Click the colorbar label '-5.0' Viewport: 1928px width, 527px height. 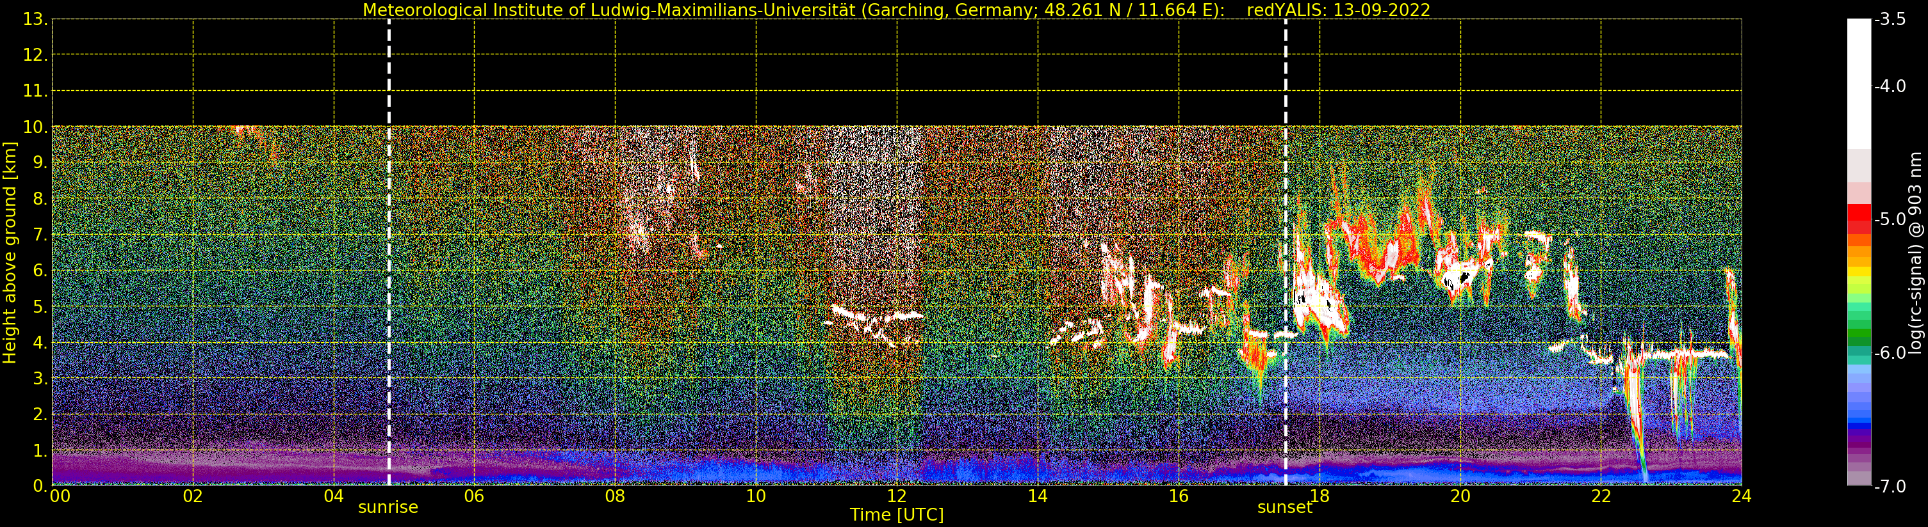pos(1890,219)
